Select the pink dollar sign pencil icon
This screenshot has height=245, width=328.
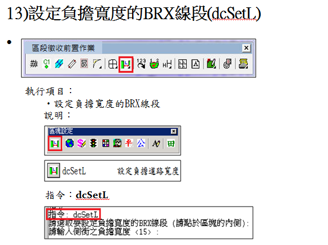point(81,143)
